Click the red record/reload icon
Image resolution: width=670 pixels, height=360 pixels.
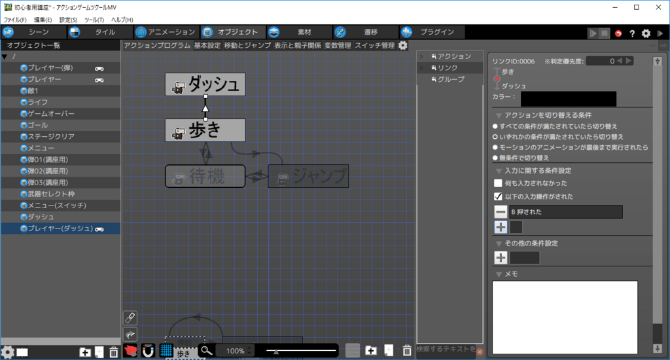[x=618, y=33]
